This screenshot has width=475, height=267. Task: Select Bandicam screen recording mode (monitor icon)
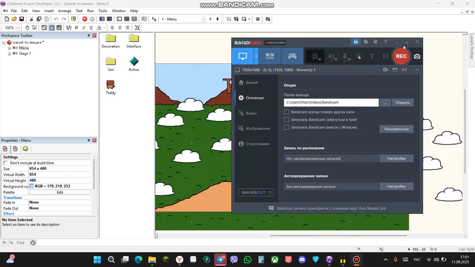pyautogui.click(x=243, y=56)
